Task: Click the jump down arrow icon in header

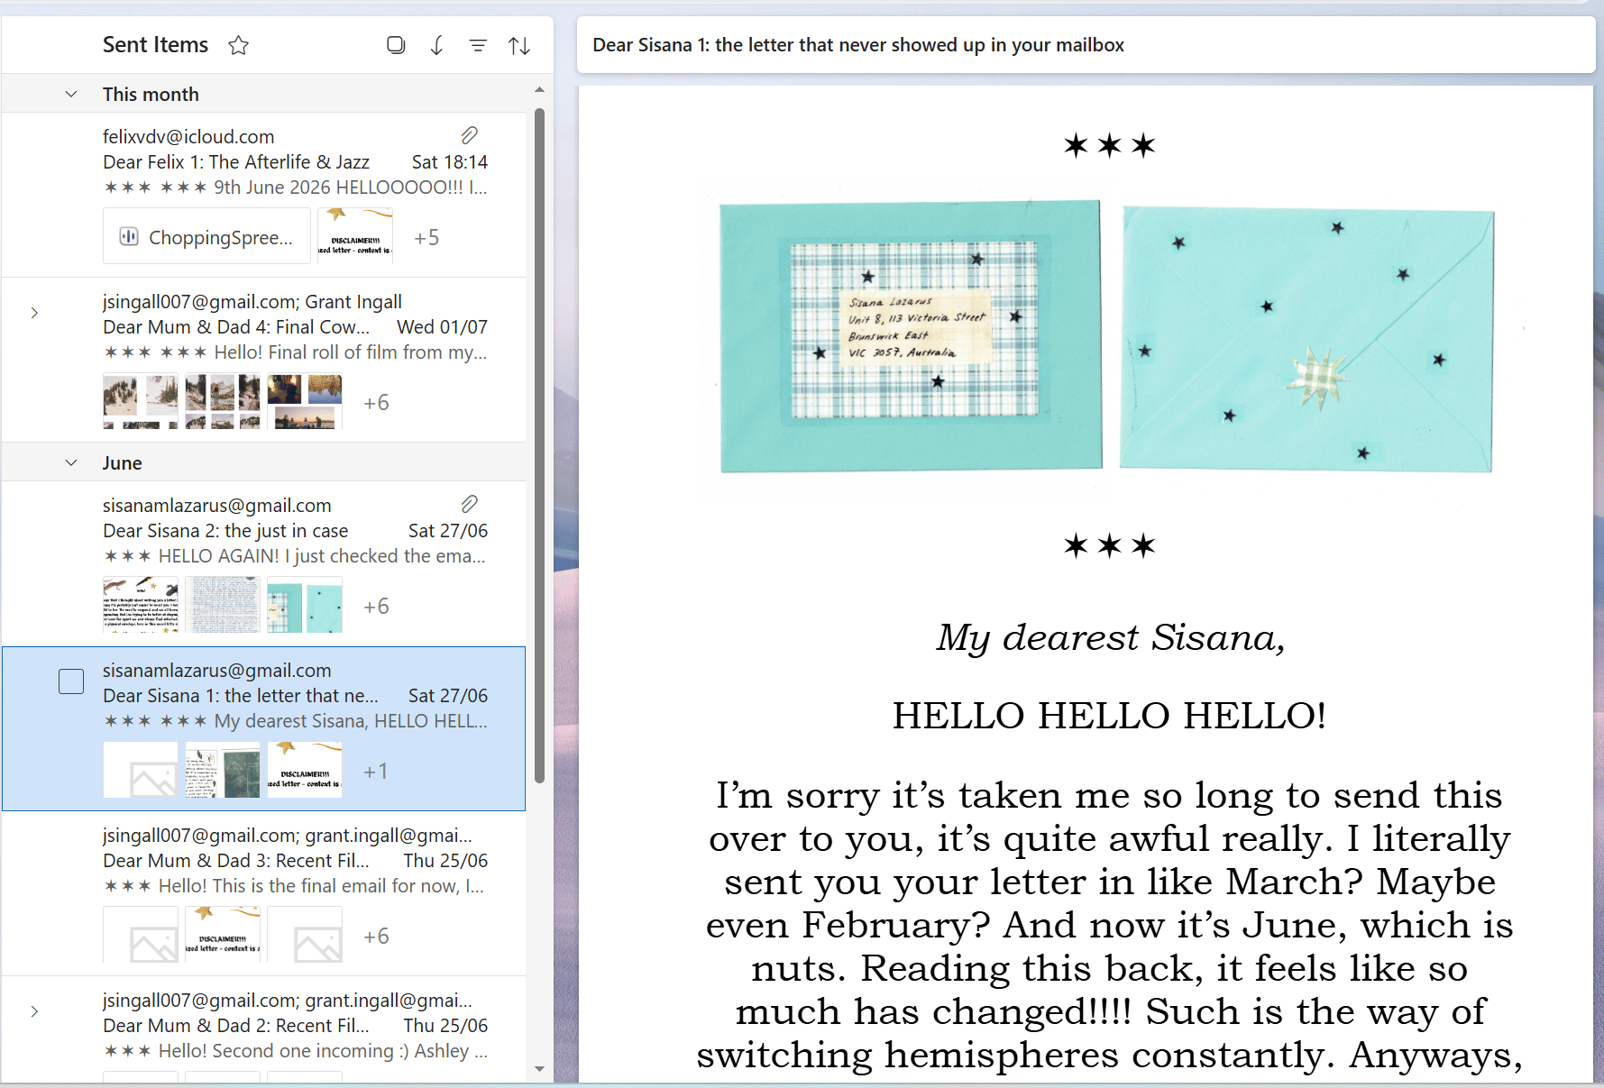Action: click(x=436, y=45)
